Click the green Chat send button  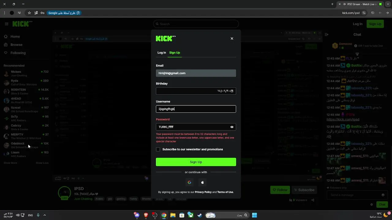pos(382,204)
